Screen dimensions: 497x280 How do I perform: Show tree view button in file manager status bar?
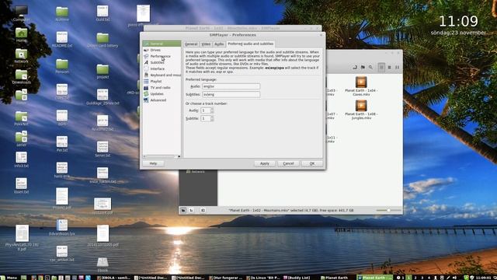coord(191,210)
